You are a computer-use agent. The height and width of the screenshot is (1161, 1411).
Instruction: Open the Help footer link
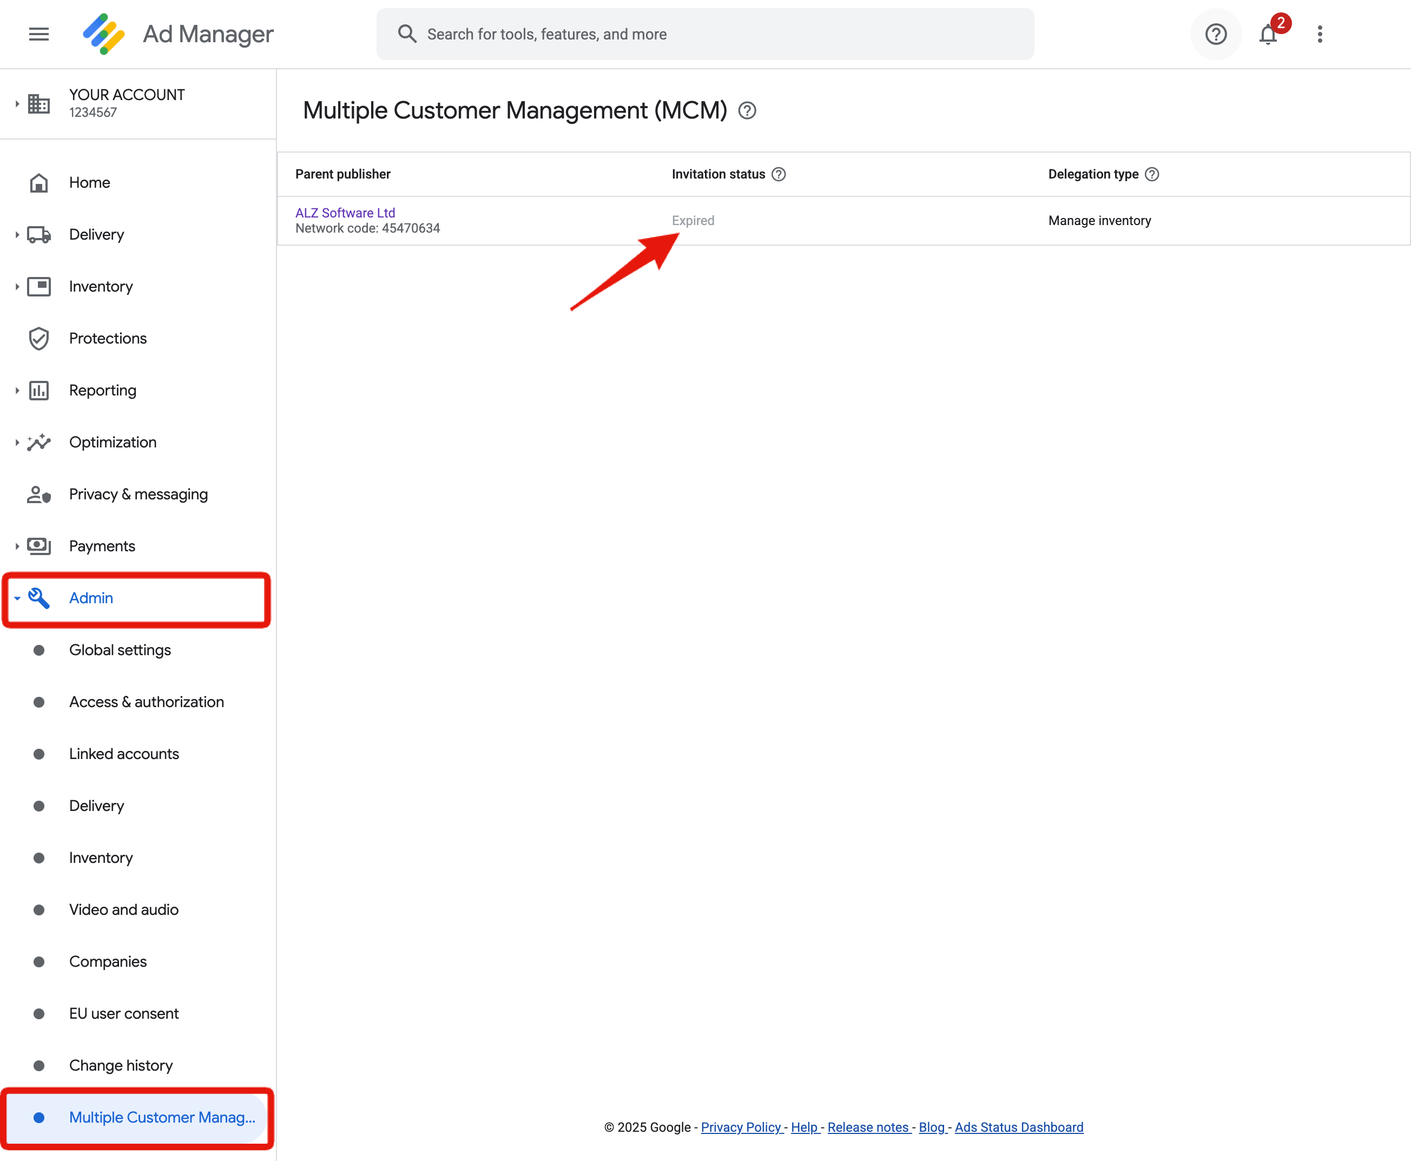click(x=804, y=1127)
